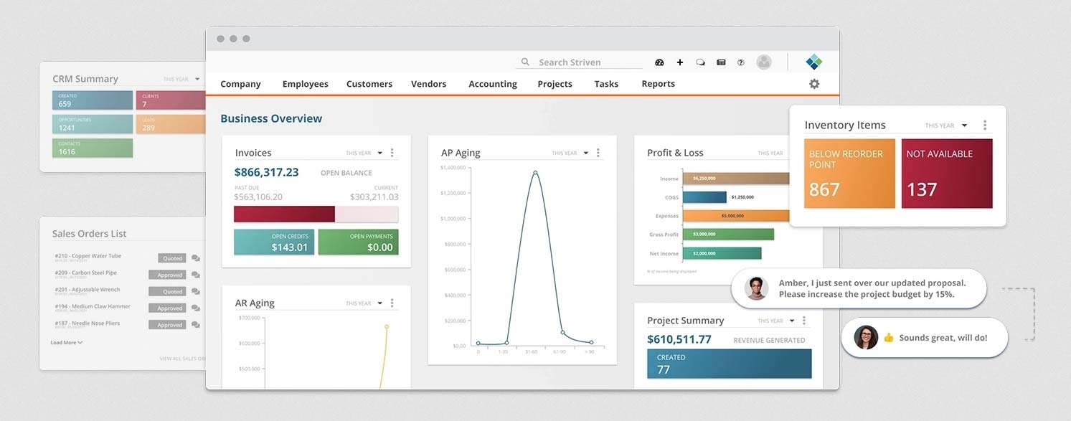Image resolution: width=1071 pixels, height=421 pixels.
Task: Click the Expenses bar in Profit & Loss
Action: pos(736,215)
